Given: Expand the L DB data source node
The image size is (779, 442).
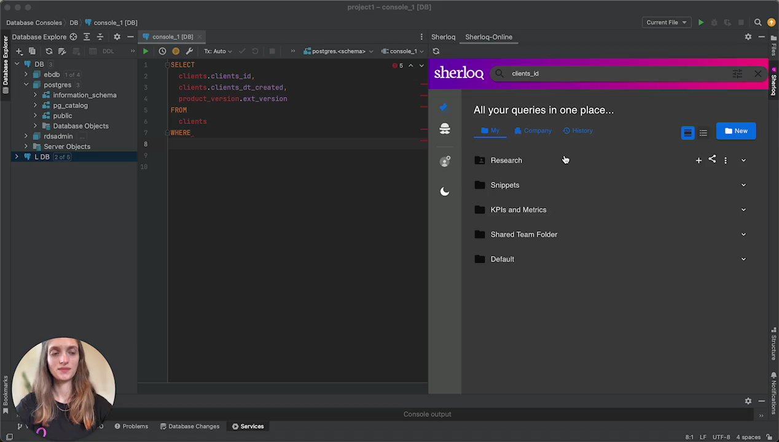Looking at the screenshot, I should pos(17,157).
